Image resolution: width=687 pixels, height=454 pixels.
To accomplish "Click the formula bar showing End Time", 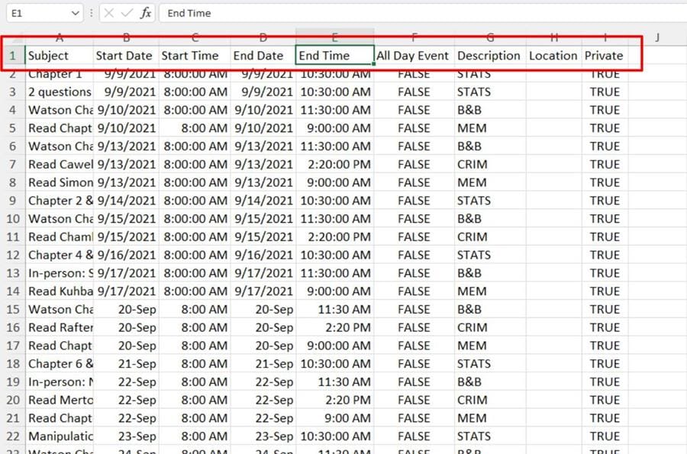I will (x=229, y=12).
